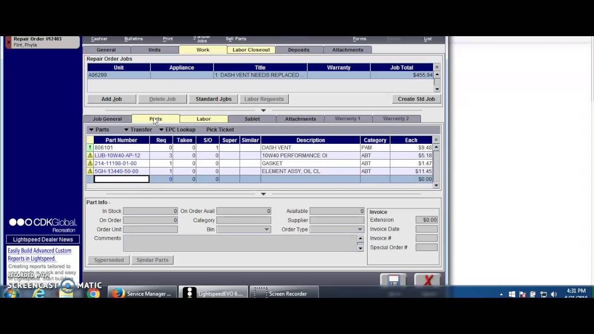
Task: Open the Labor Closeout tab
Action: [x=251, y=50]
